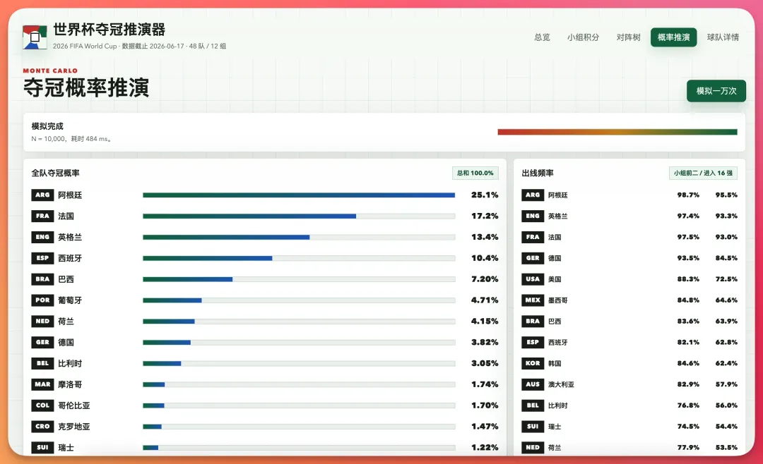Click the BRA badge in 出线频率 panel

click(533, 321)
